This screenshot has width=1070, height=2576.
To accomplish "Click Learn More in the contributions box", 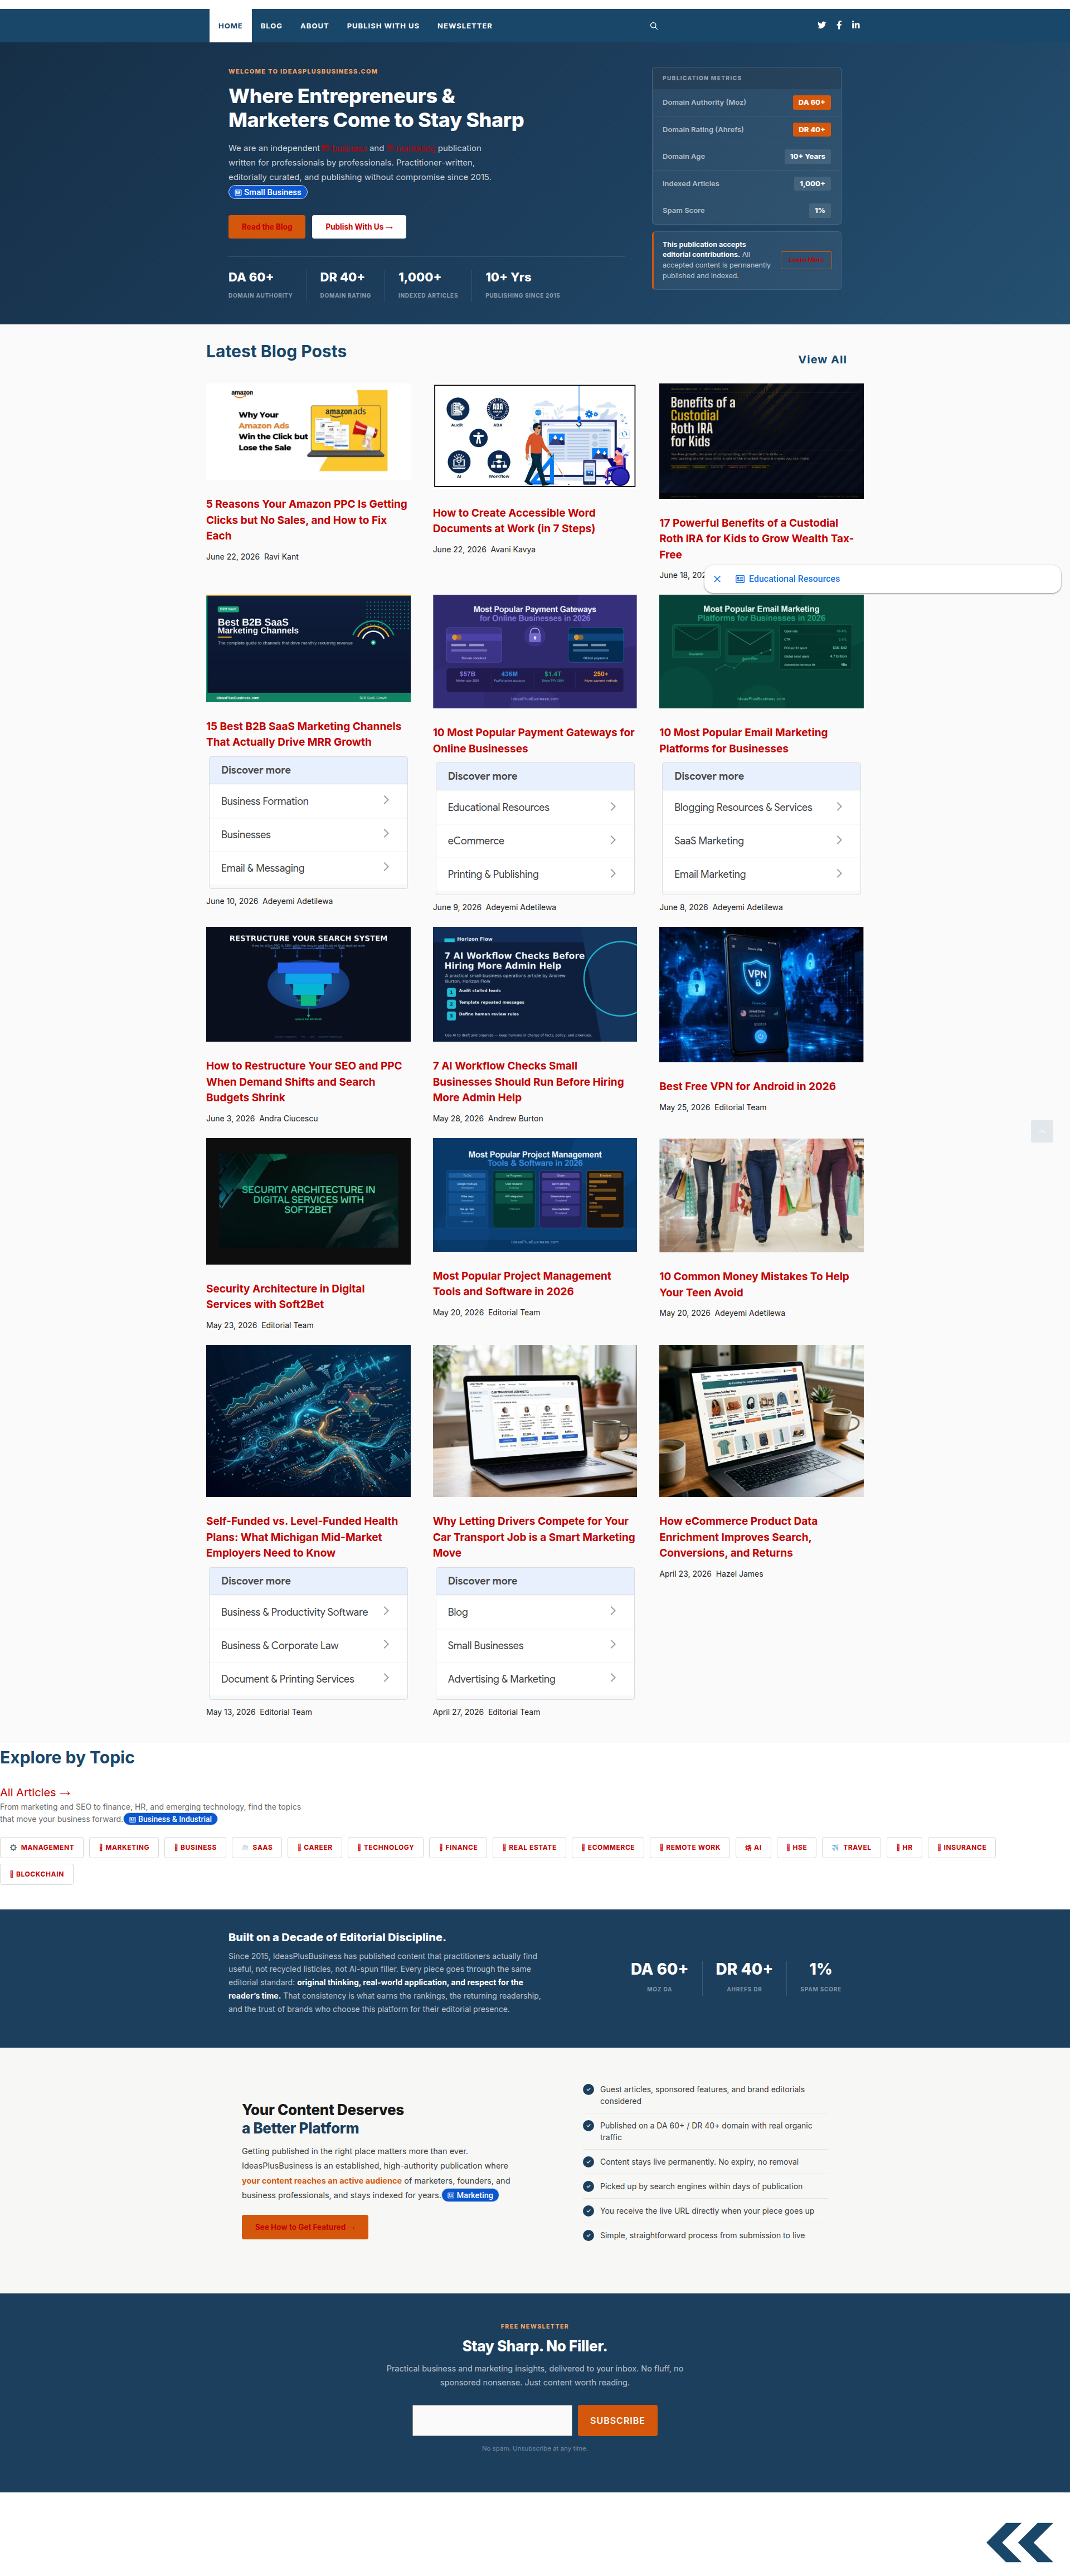I will (805, 260).
